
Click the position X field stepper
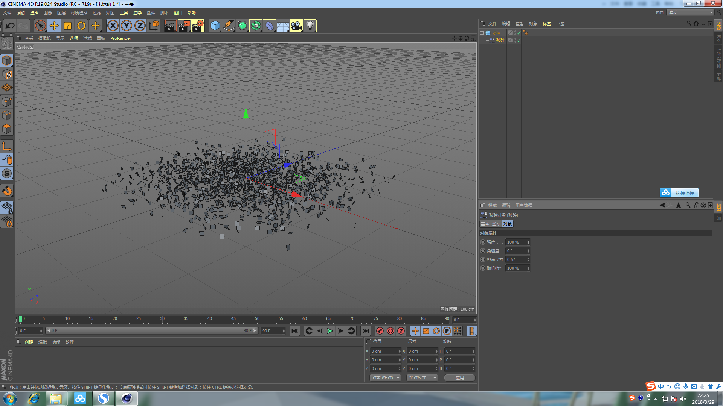(400, 351)
